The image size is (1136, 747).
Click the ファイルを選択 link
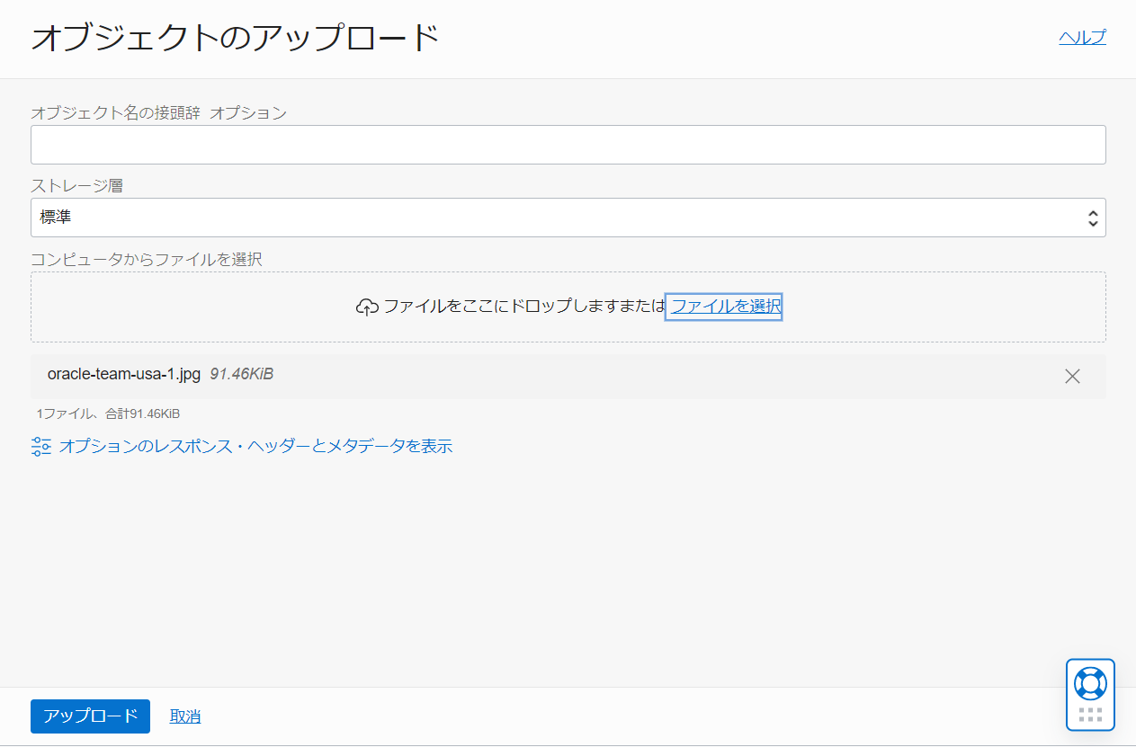click(723, 307)
